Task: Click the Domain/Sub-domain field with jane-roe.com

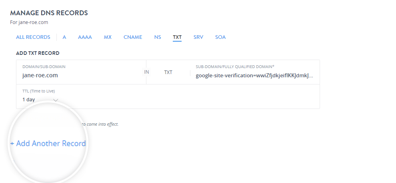Action: 80,75
